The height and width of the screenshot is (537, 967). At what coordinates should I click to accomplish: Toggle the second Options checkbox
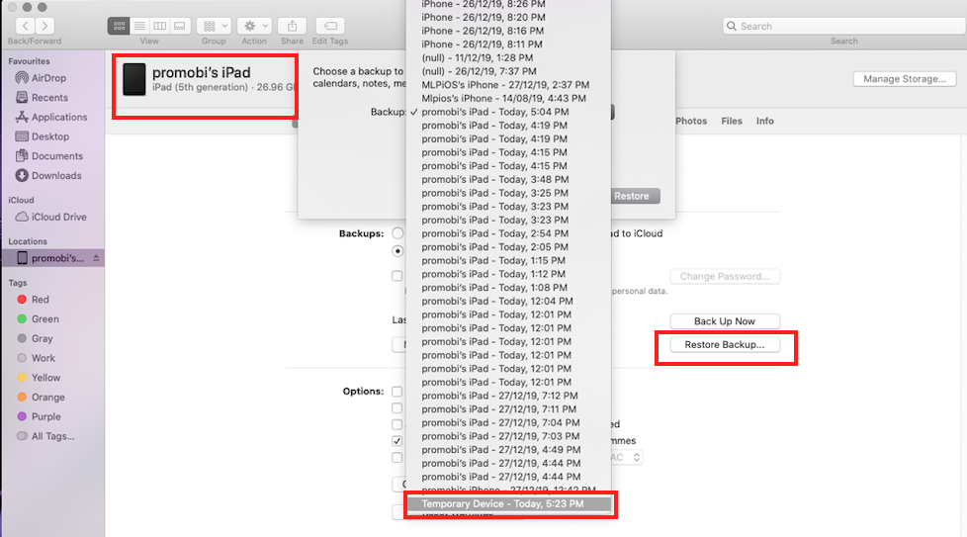pyautogui.click(x=397, y=408)
